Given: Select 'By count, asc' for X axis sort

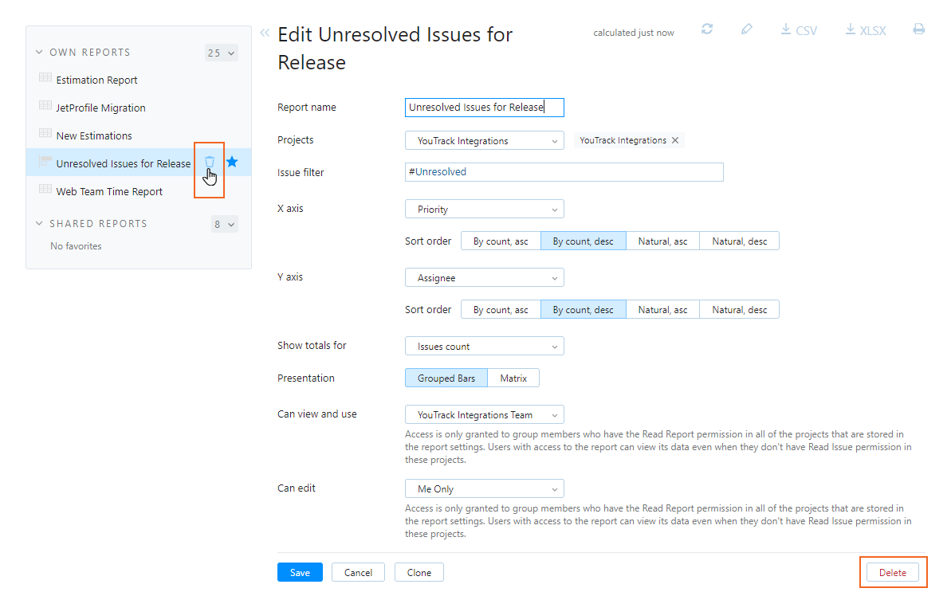Looking at the screenshot, I should coord(501,241).
